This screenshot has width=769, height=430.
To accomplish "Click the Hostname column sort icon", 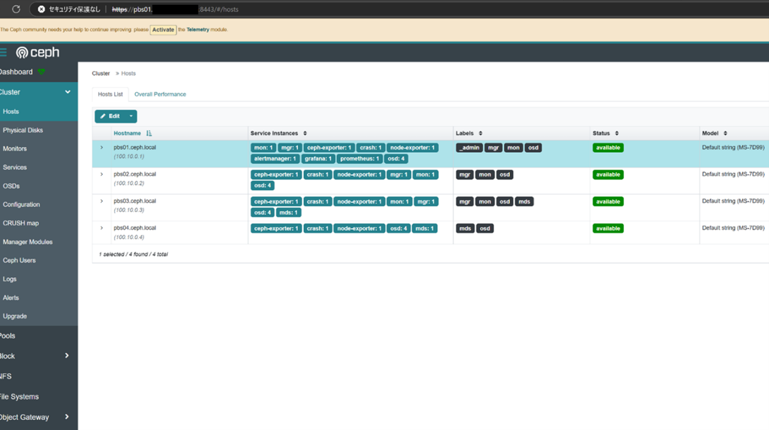I will [149, 134].
